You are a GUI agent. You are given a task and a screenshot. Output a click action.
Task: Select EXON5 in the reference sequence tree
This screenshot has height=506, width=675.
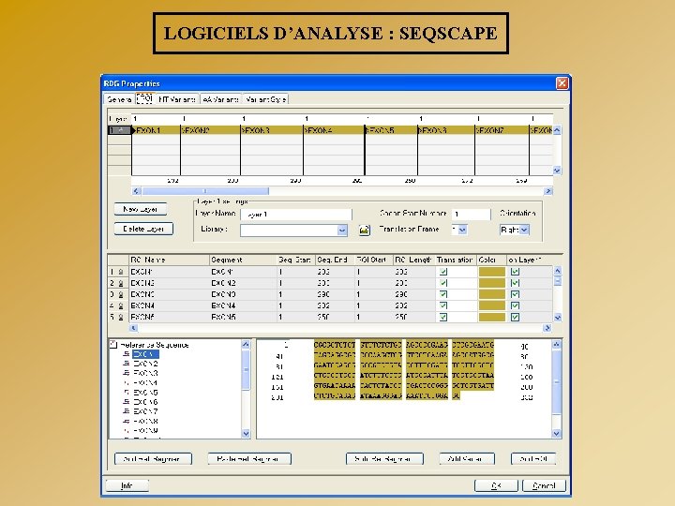pyautogui.click(x=145, y=393)
